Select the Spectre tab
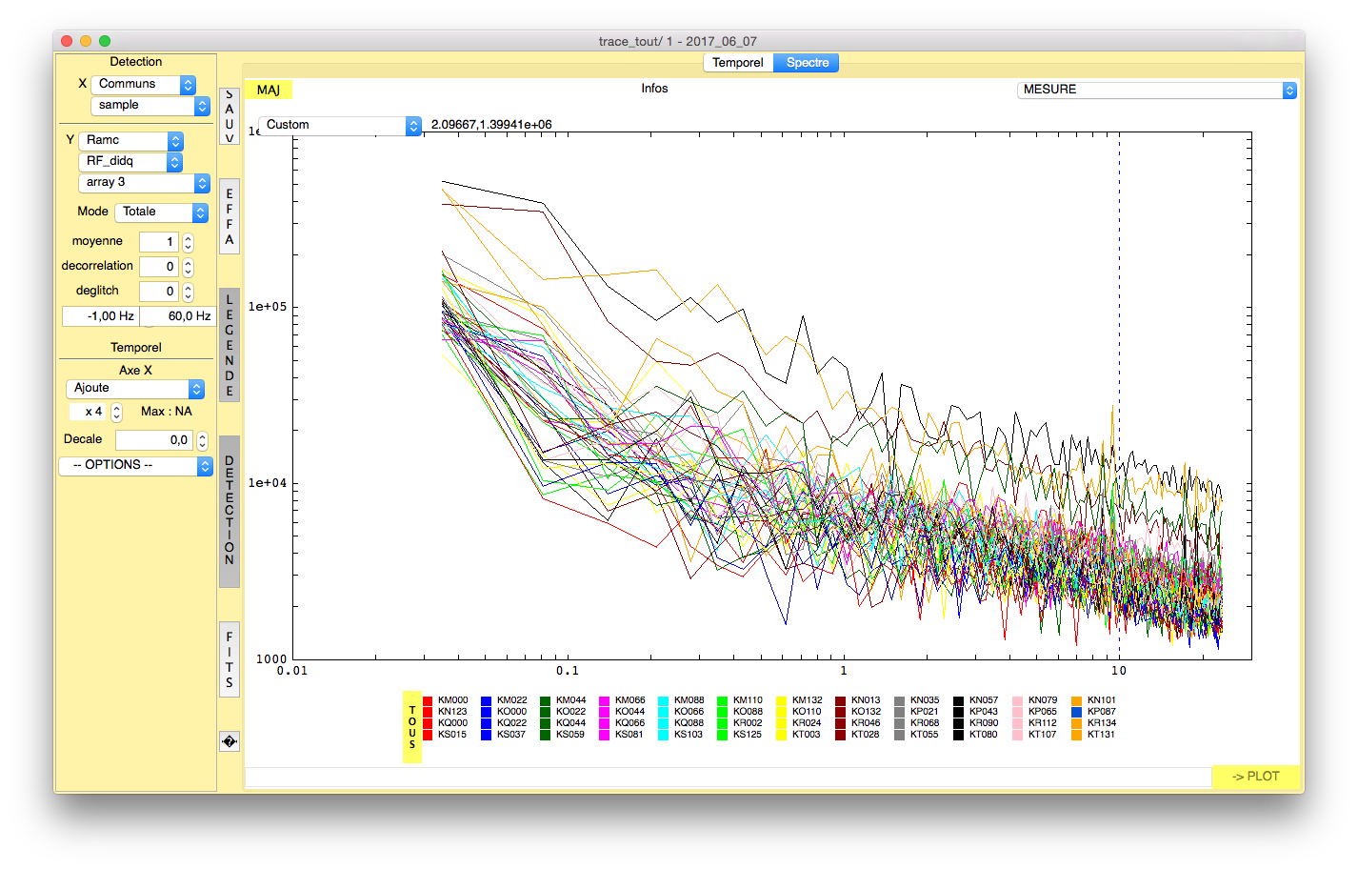The width and height of the screenshot is (1358, 870). 807,63
